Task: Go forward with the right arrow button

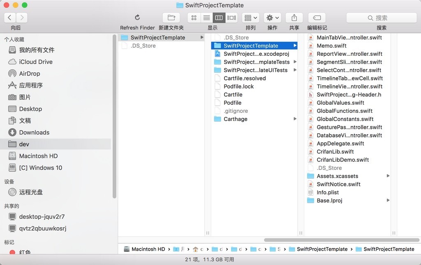Action: click(x=22, y=18)
